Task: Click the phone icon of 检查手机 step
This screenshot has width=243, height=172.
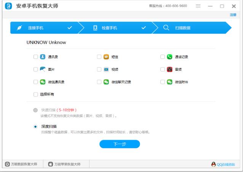Action: click(95, 28)
